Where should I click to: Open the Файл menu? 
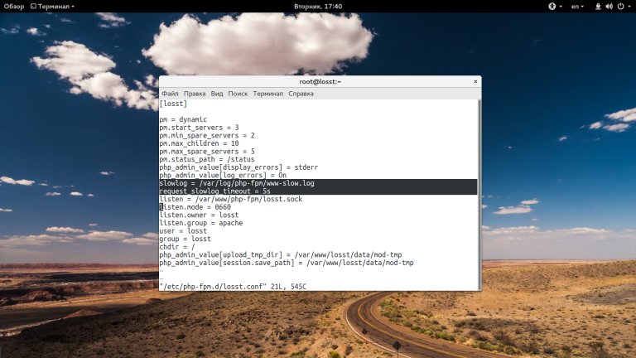point(170,94)
